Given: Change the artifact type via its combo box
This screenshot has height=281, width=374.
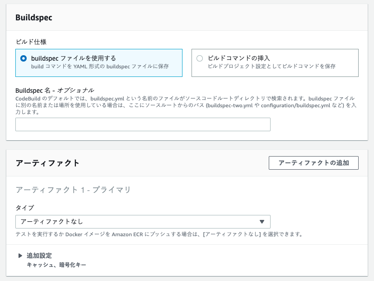Looking at the screenshot, I should [x=143, y=222].
